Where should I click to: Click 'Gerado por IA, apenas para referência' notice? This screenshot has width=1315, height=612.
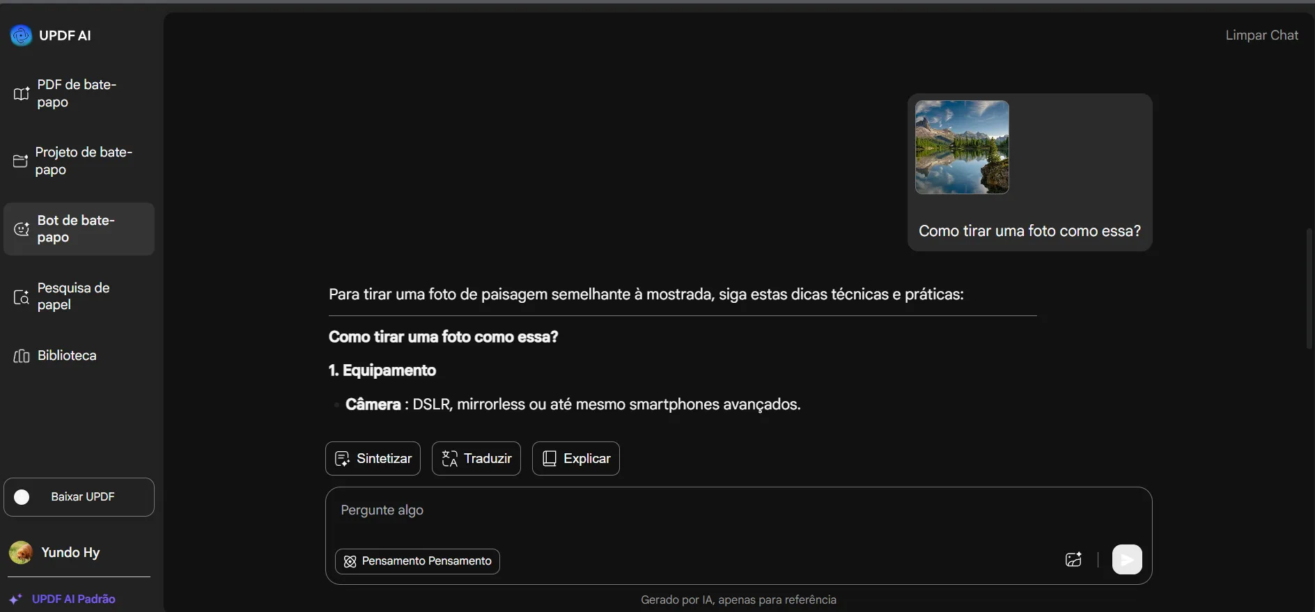[x=738, y=599]
